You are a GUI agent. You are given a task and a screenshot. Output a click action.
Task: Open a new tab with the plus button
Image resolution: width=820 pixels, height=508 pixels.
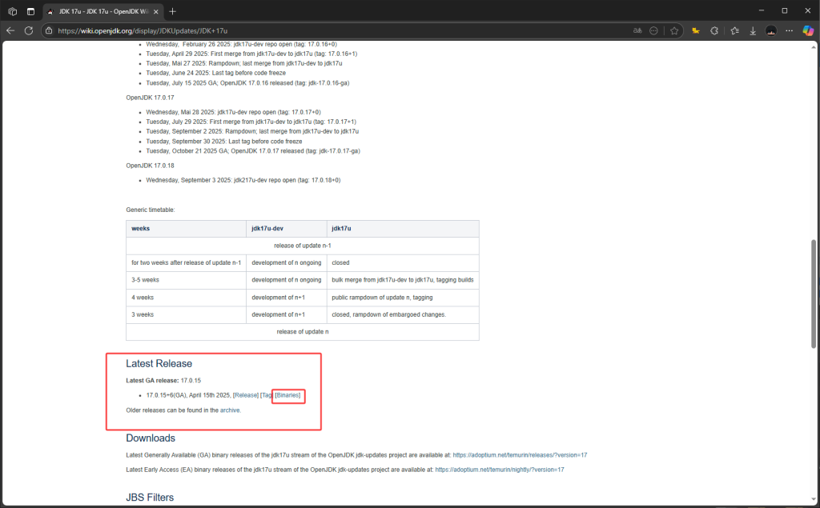173,11
